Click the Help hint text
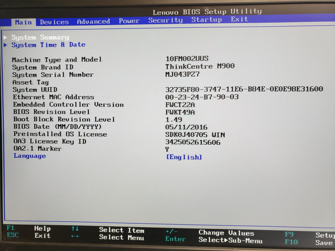 pyautogui.click(x=42, y=228)
